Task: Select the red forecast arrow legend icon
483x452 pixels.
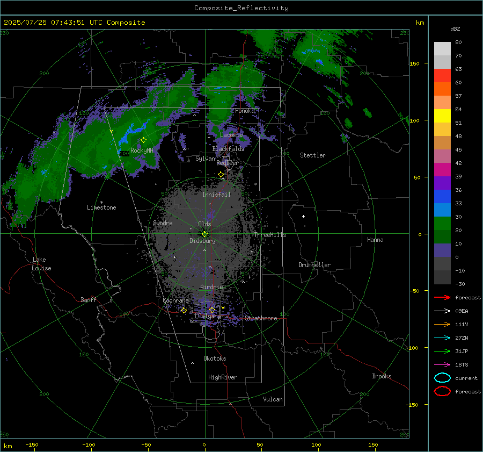Action: [442, 297]
